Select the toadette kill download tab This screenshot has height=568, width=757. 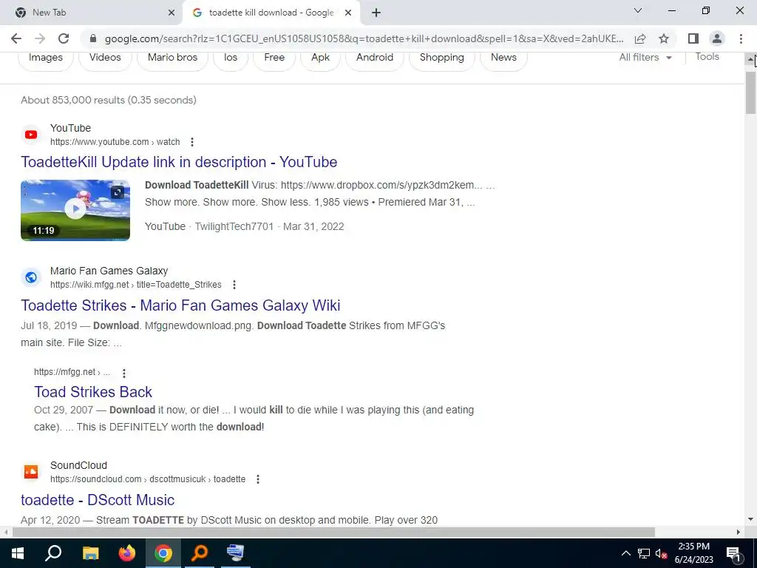click(271, 13)
